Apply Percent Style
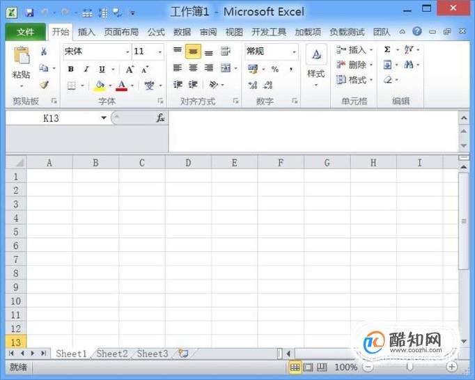Viewport: 475px width, 380px height. (x=275, y=70)
